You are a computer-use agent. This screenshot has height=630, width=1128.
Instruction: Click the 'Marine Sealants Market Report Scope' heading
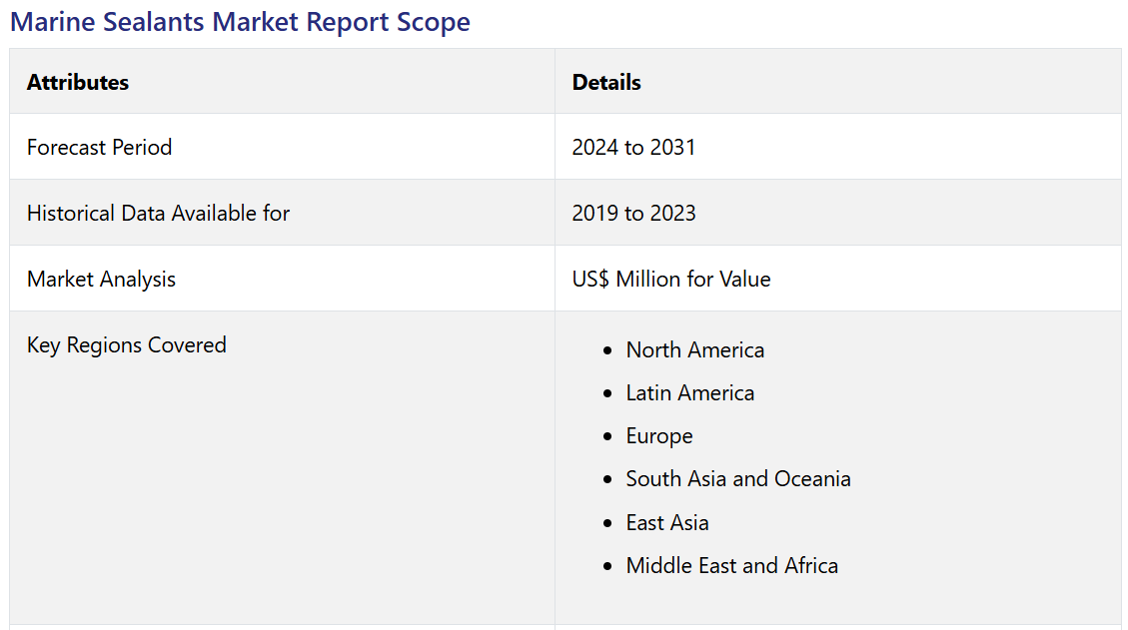pos(240,22)
